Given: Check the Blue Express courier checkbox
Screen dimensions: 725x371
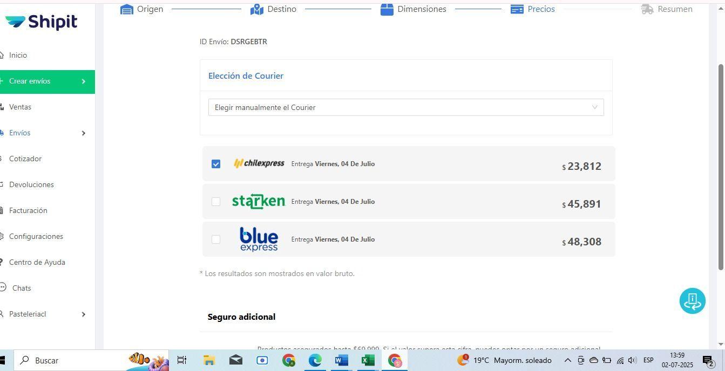Looking at the screenshot, I should tap(216, 239).
